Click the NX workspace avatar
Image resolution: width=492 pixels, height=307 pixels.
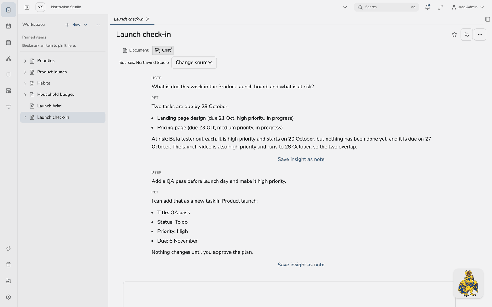point(40,7)
